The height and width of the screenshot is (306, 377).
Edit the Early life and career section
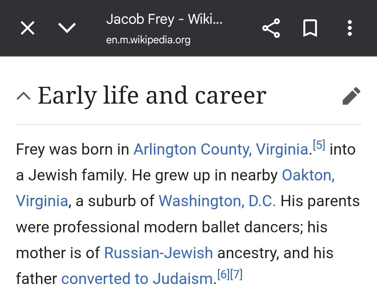(352, 96)
